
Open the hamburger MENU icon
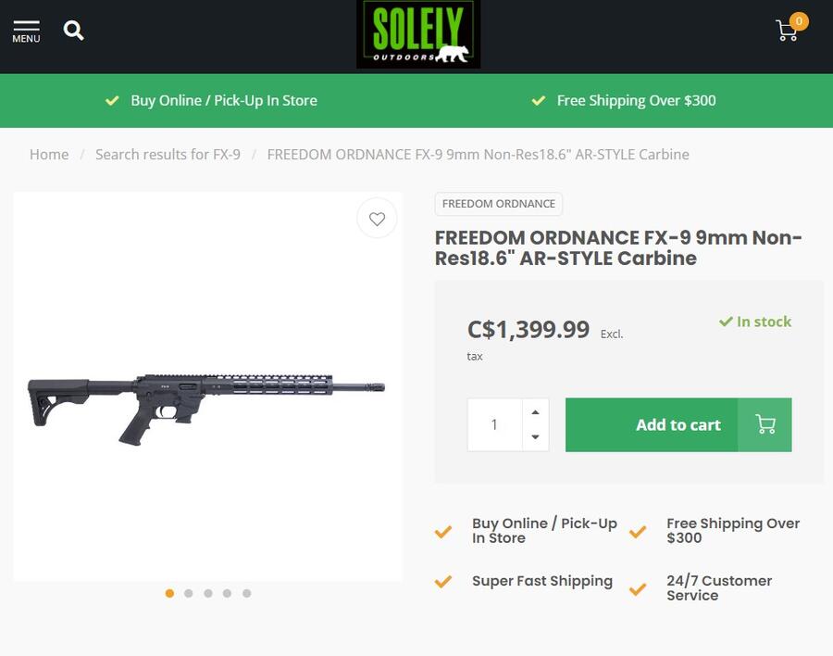click(26, 31)
